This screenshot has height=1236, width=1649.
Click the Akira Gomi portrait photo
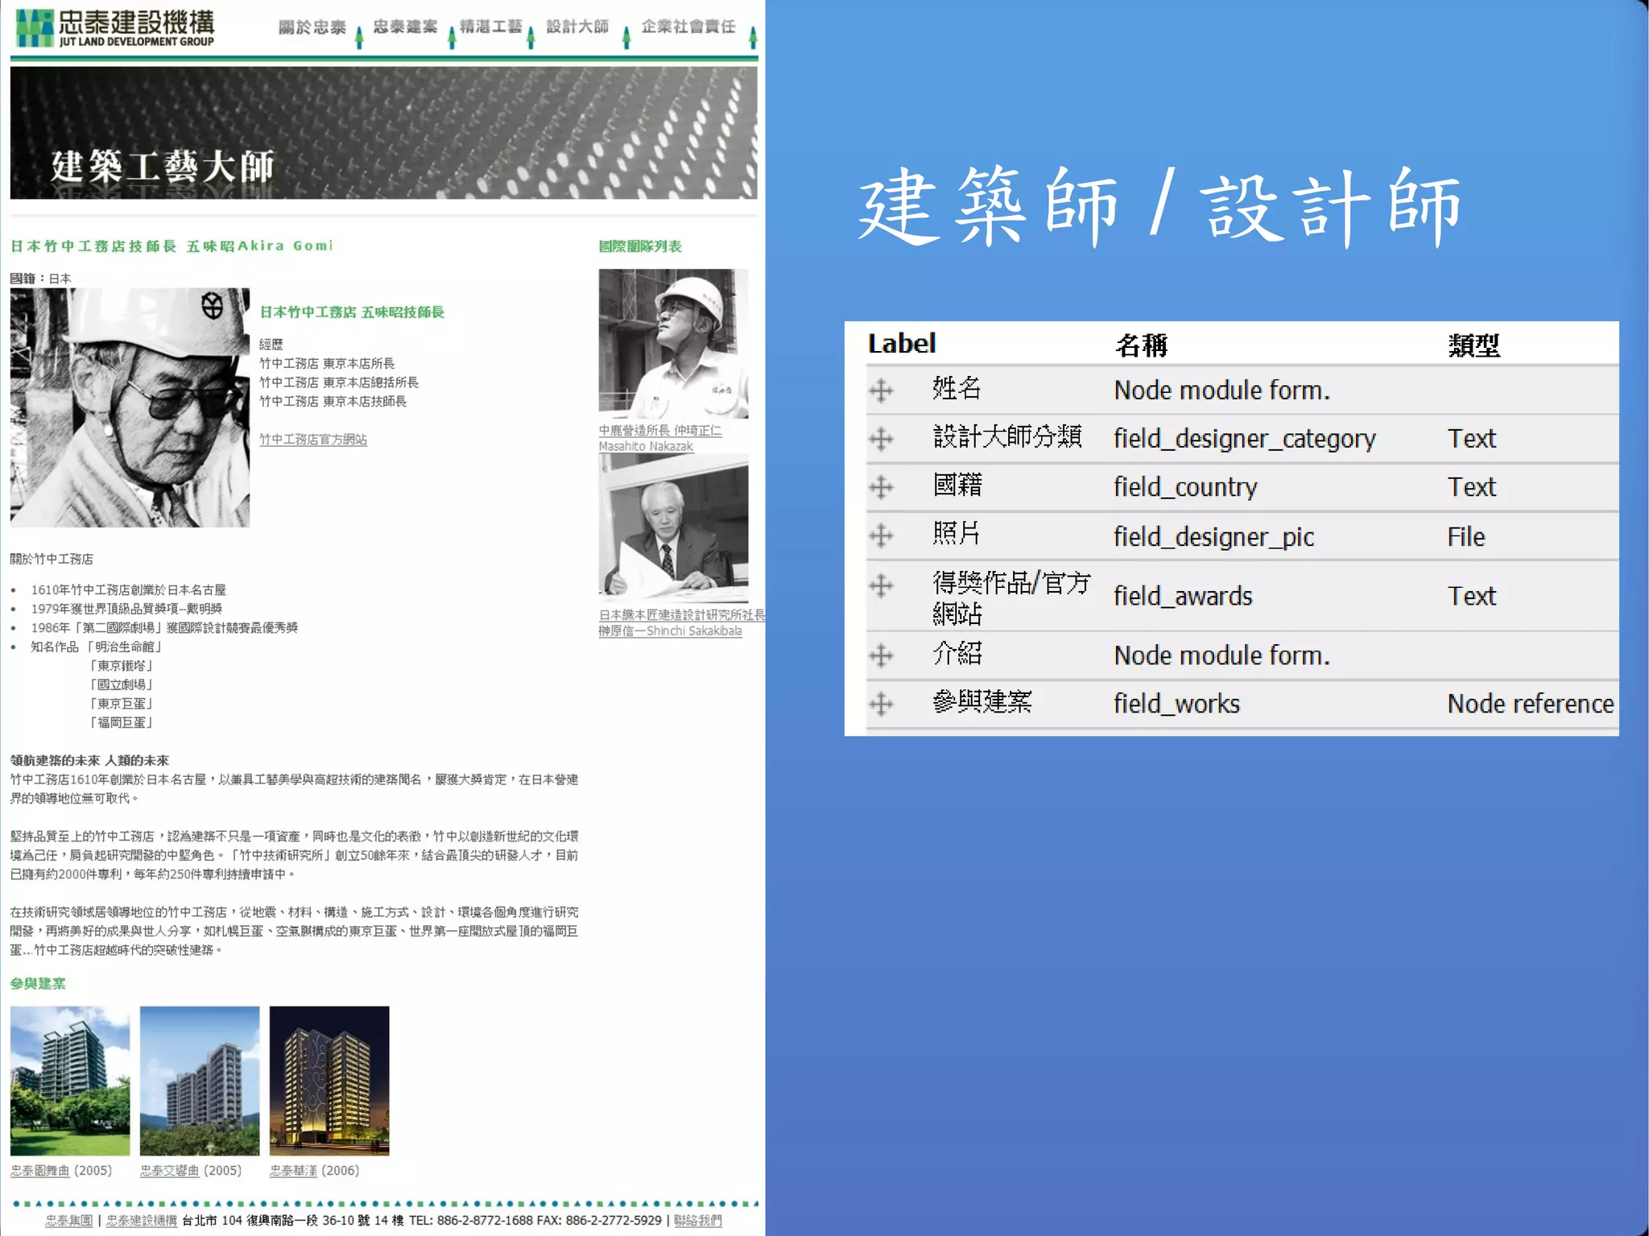point(130,407)
